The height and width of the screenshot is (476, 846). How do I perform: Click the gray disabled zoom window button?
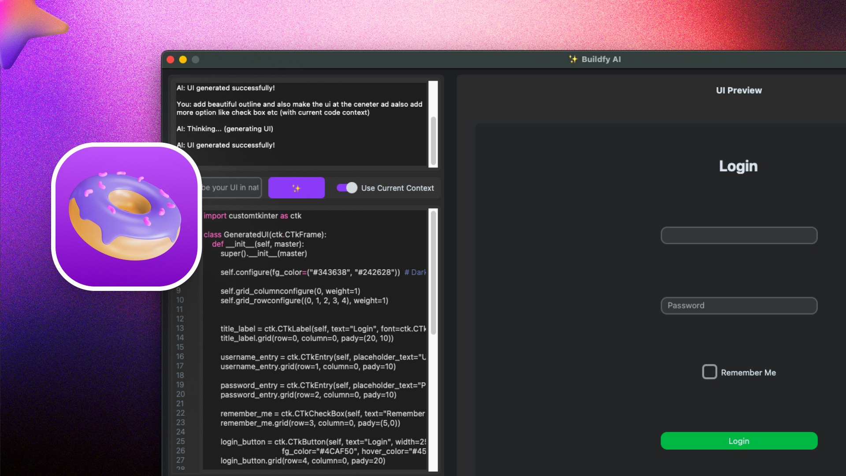click(x=196, y=59)
